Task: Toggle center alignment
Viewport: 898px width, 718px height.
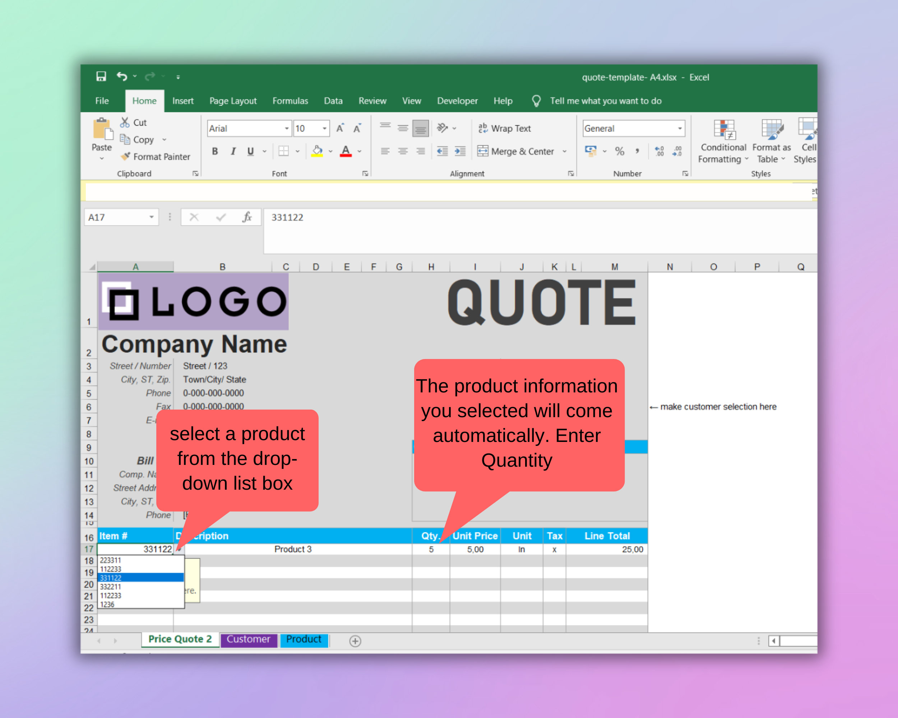Action: coord(402,151)
